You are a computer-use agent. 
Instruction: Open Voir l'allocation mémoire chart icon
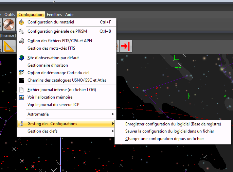pyautogui.click(x=22, y=97)
